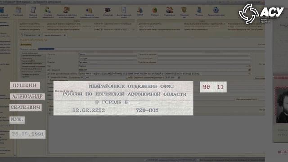Open the Гражданство country dropdown

coord(126,78)
